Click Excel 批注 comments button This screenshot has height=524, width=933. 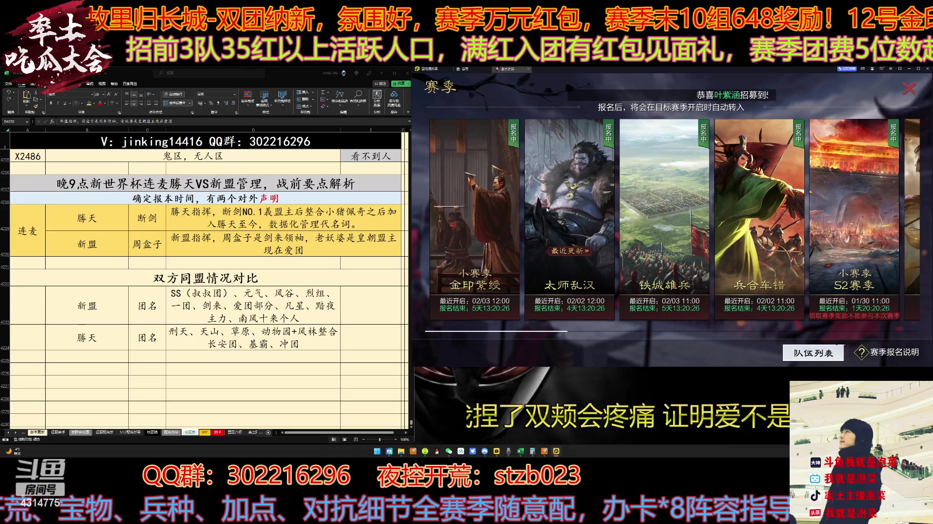point(380,84)
